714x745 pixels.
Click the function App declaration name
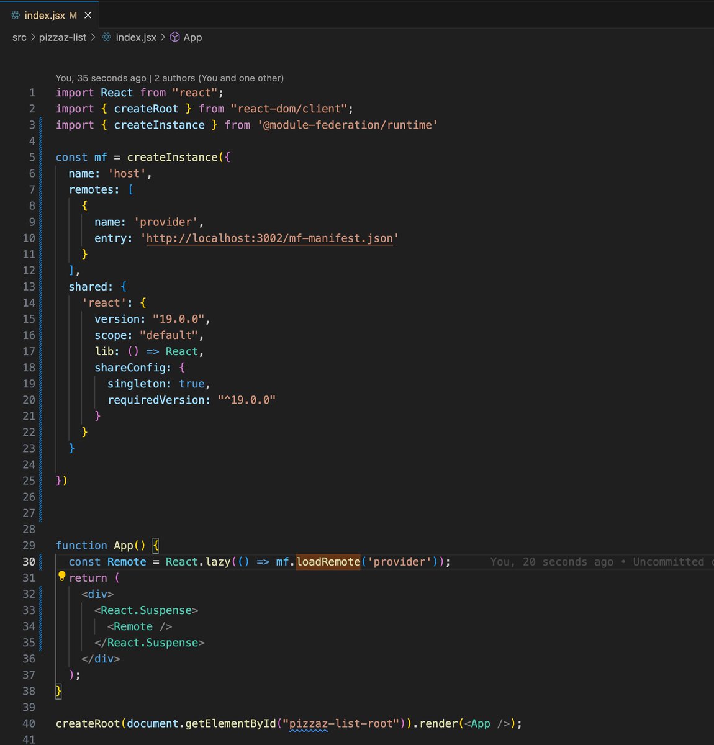pyautogui.click(x=123, y=546)
